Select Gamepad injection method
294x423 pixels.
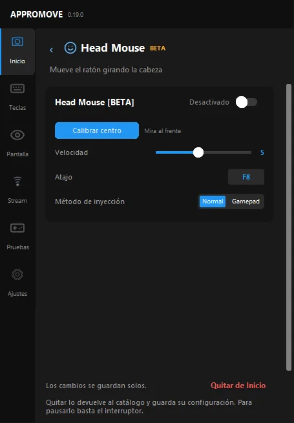tap(246, 201)
